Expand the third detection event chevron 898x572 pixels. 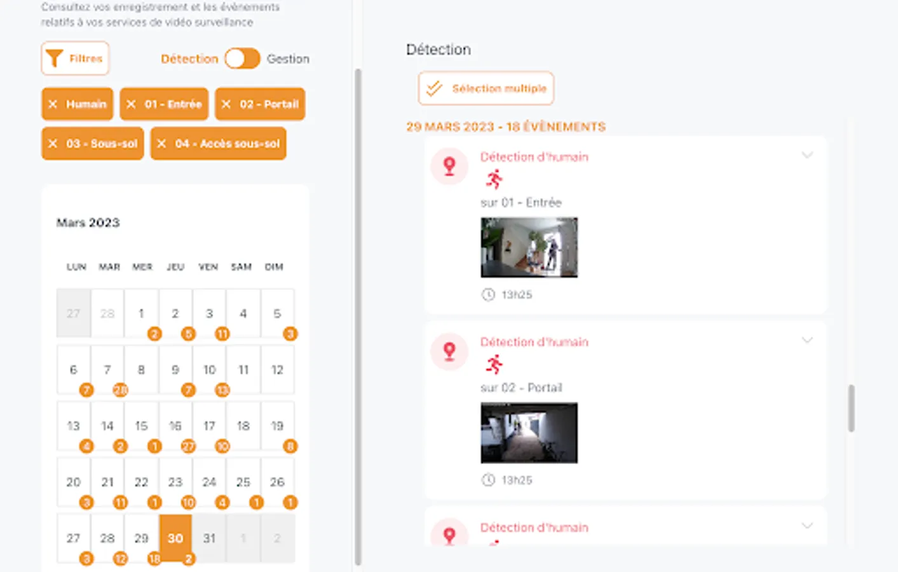pos(807,526)
